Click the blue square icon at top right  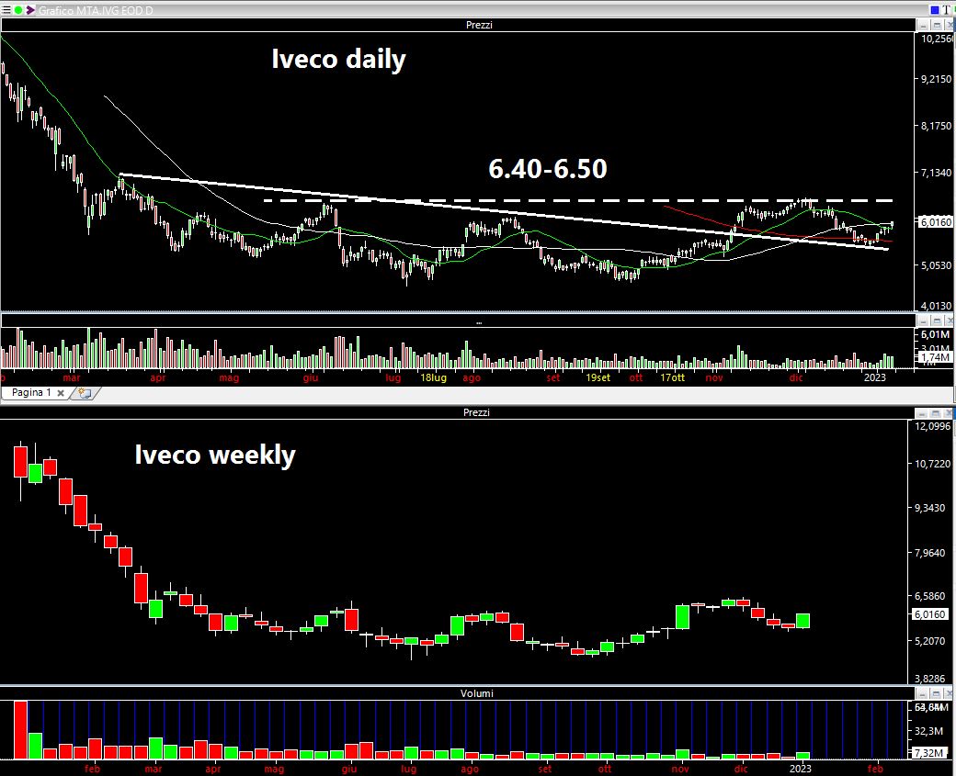(935, 10)
